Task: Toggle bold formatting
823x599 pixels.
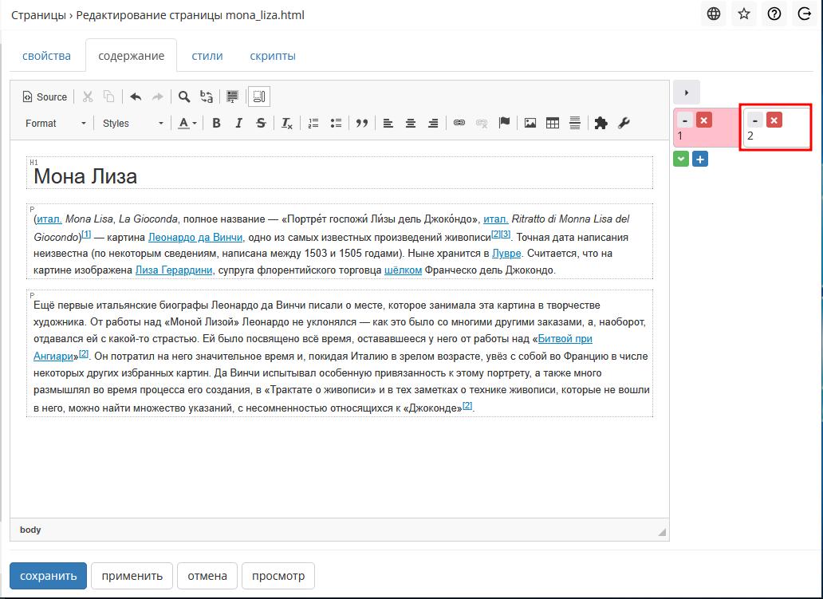Action: (x=216, y=123)
